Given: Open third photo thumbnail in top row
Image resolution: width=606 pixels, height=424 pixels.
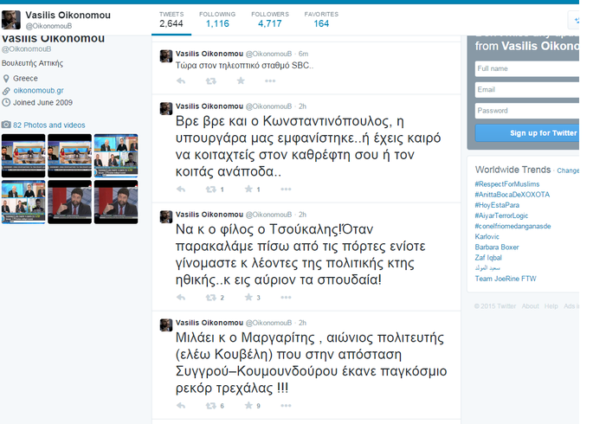Looking at the screenshot, I should pos(116,156).
